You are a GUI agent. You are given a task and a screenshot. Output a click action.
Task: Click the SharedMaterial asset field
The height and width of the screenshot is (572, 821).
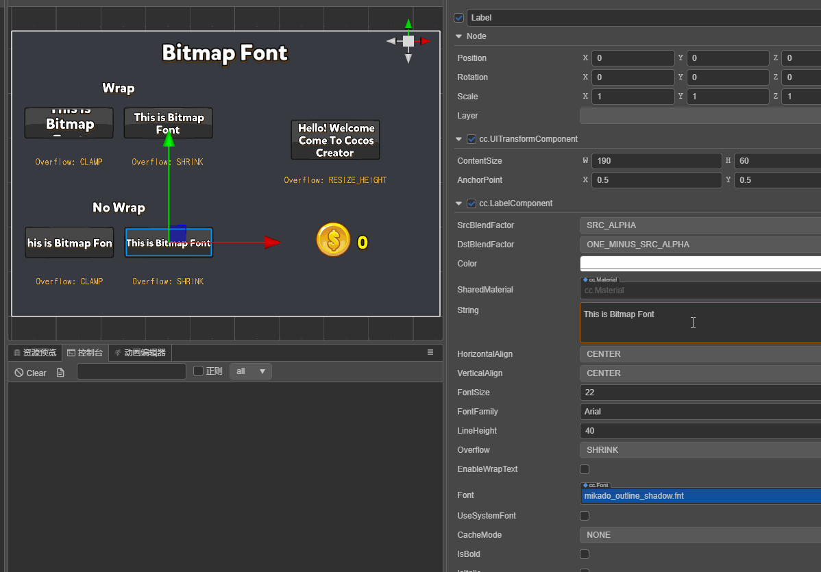tap(700, 290)
